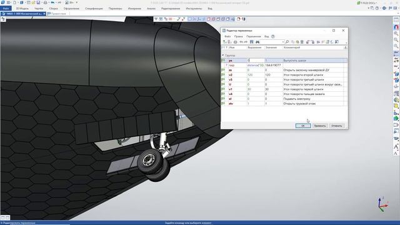
Task: Click the Применить button
Action: [x=320, y=126]
